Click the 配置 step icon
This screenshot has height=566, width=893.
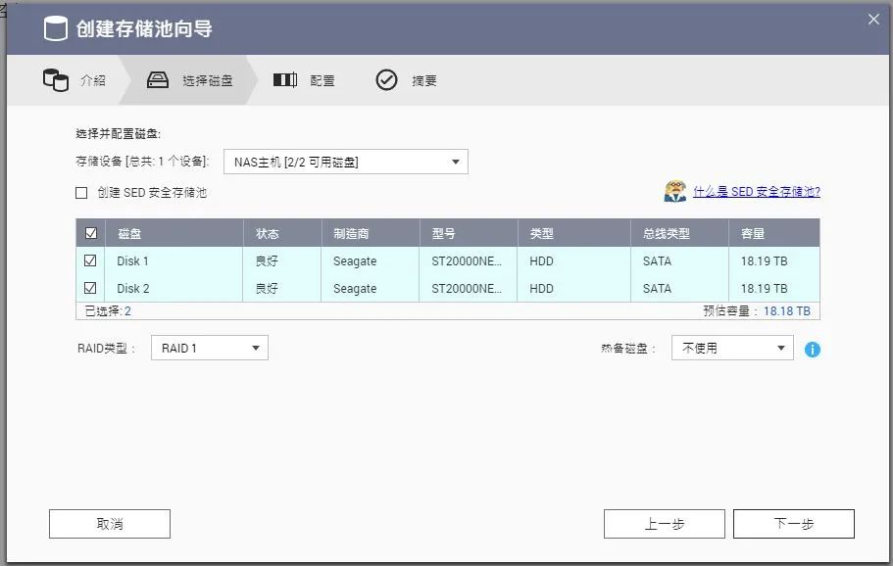(284, 80)
